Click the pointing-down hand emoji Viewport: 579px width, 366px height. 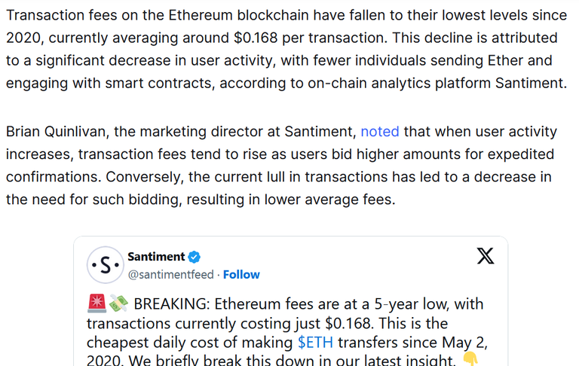click(x=470, y=359)
